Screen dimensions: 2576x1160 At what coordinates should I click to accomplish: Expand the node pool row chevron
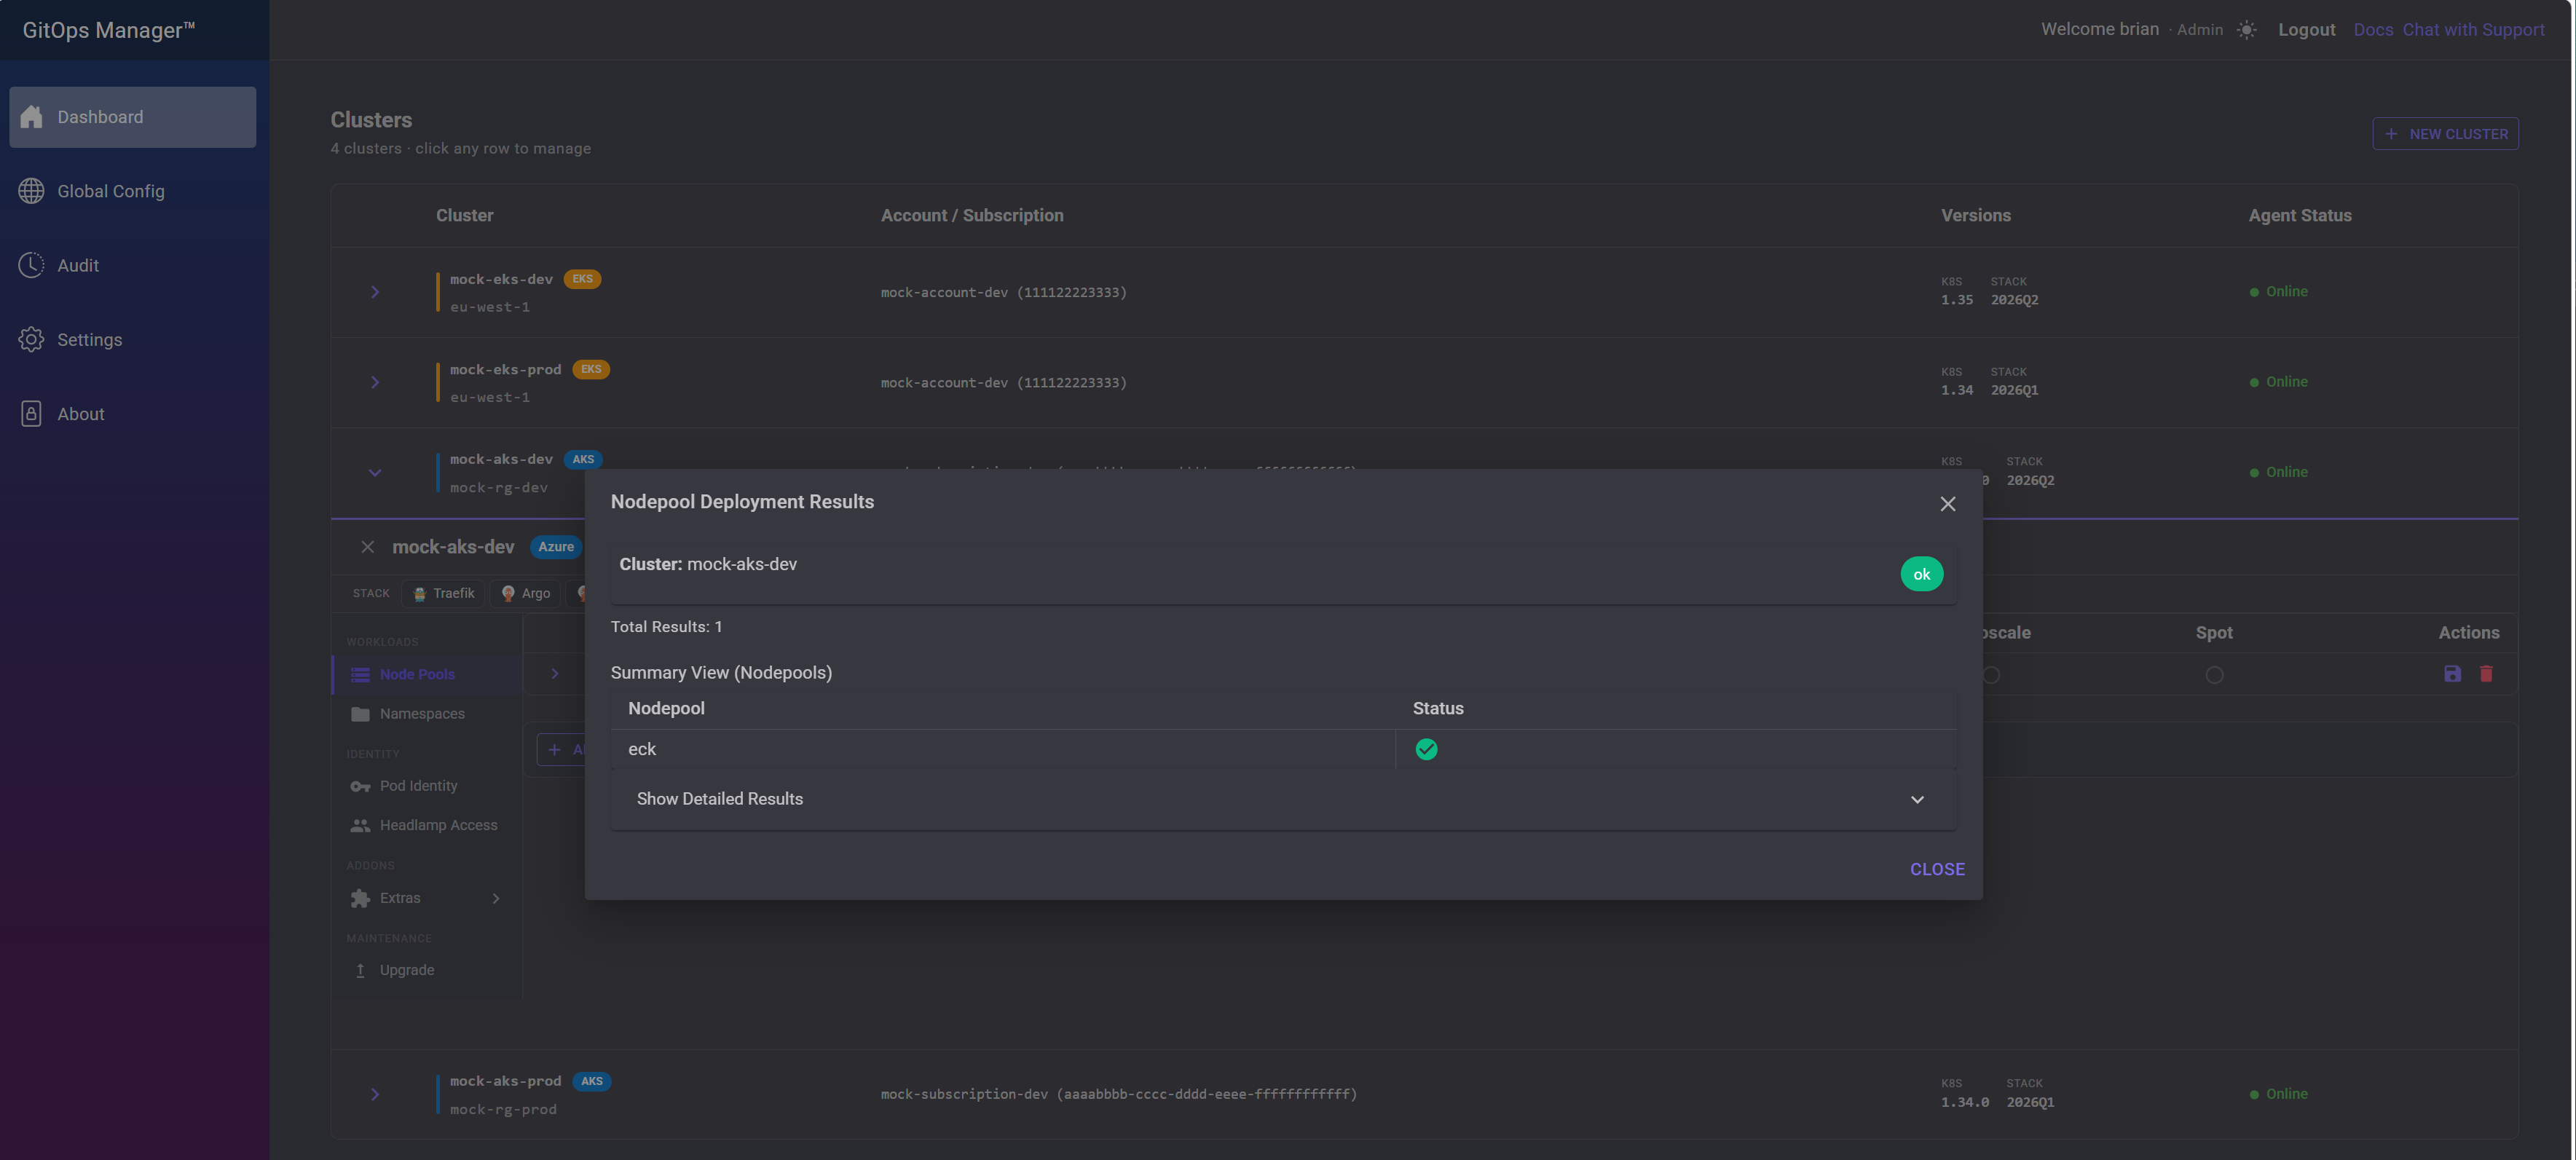tap(555, 674)
